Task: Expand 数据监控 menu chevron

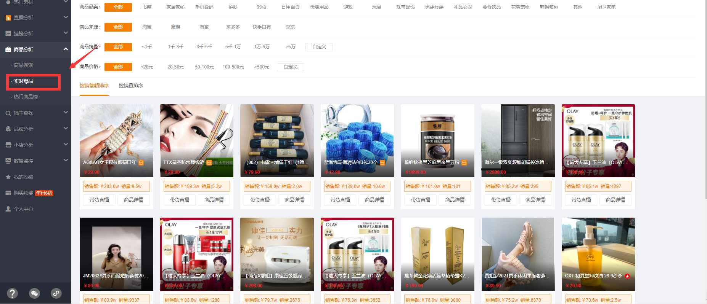Action: pyautogui.click(x=66, y=161)
